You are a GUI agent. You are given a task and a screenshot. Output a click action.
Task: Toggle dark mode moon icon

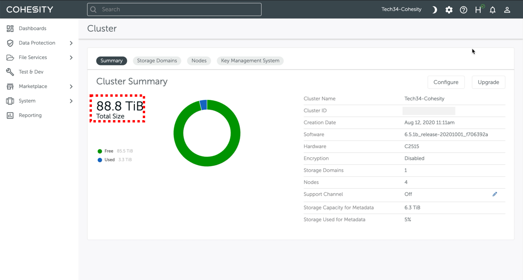point(435,10)
